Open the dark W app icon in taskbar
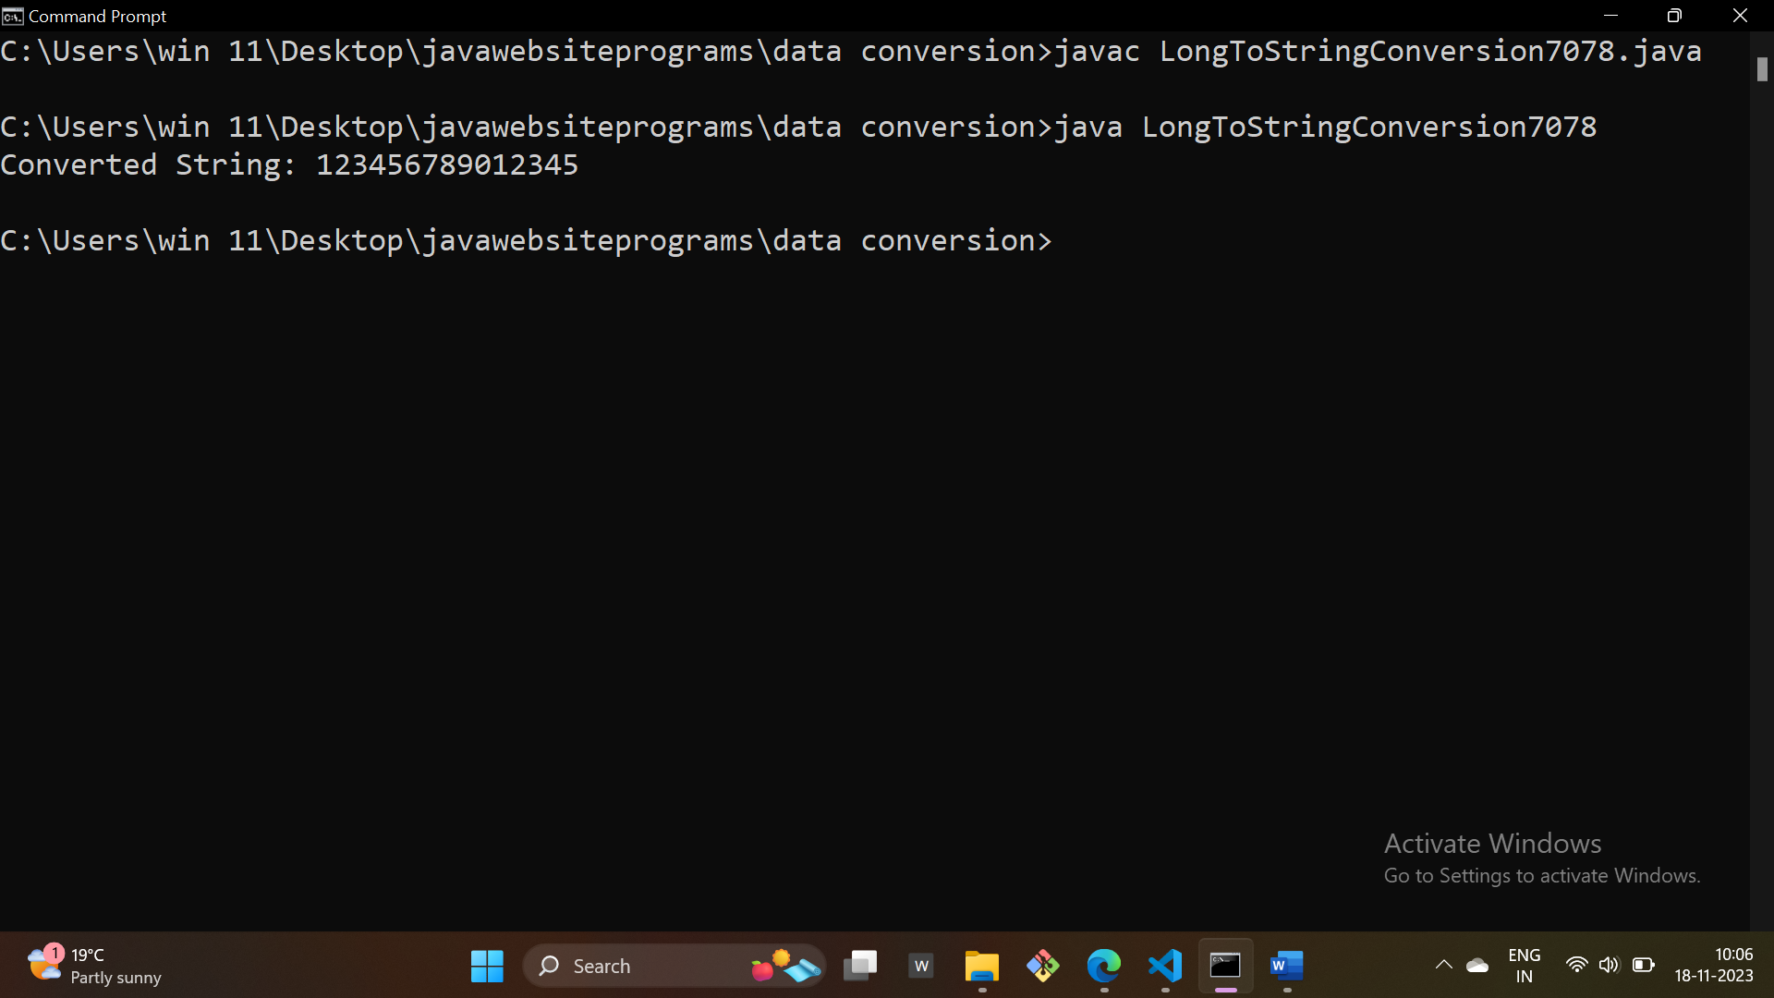Viewport: 1774px width, 998px height. pos(921,967)
